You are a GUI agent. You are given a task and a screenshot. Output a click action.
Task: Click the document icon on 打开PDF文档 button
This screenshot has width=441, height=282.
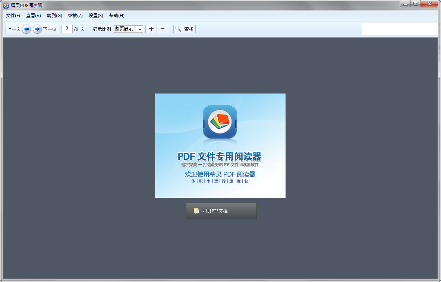click(x=196, y=210)
